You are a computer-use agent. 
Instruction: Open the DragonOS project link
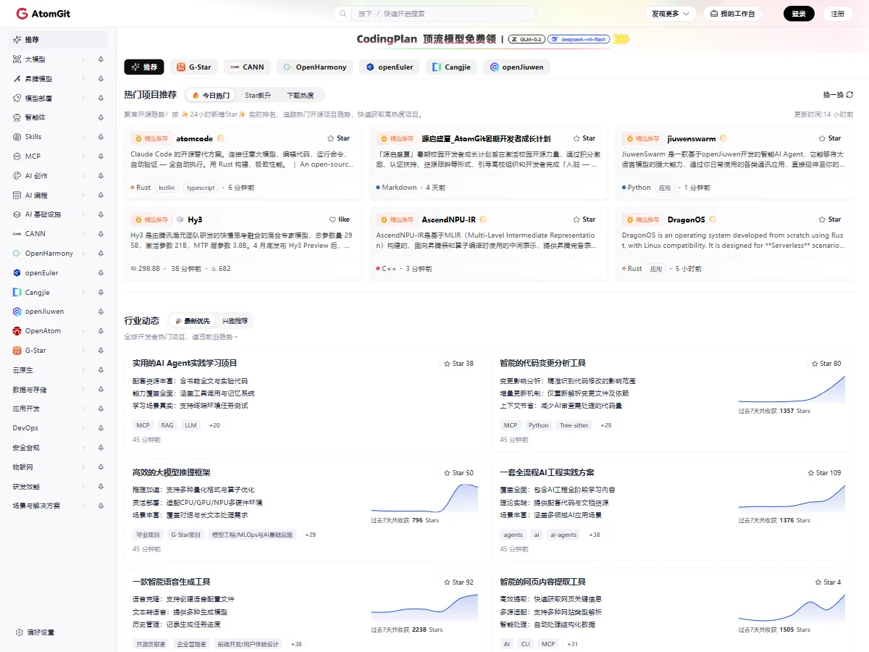tap(686, 220)
